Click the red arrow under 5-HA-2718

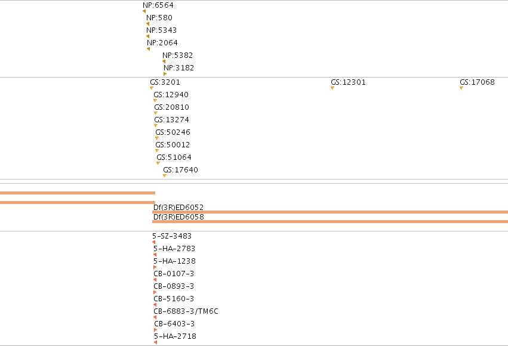(x=156, y=342)
